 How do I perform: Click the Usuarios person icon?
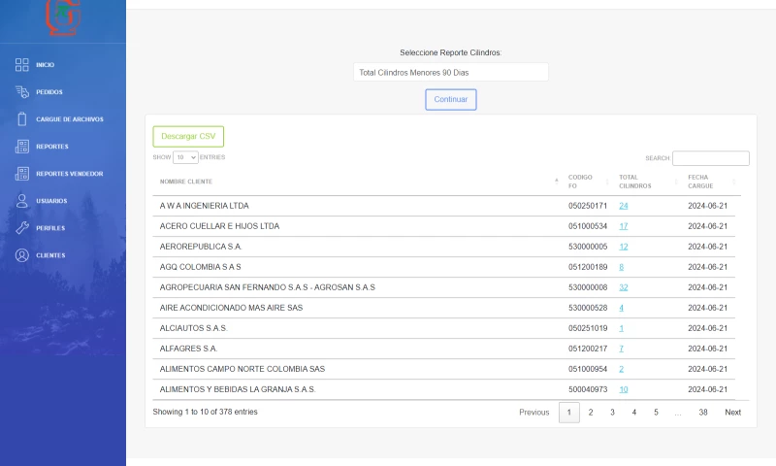[x=21, y=201]
